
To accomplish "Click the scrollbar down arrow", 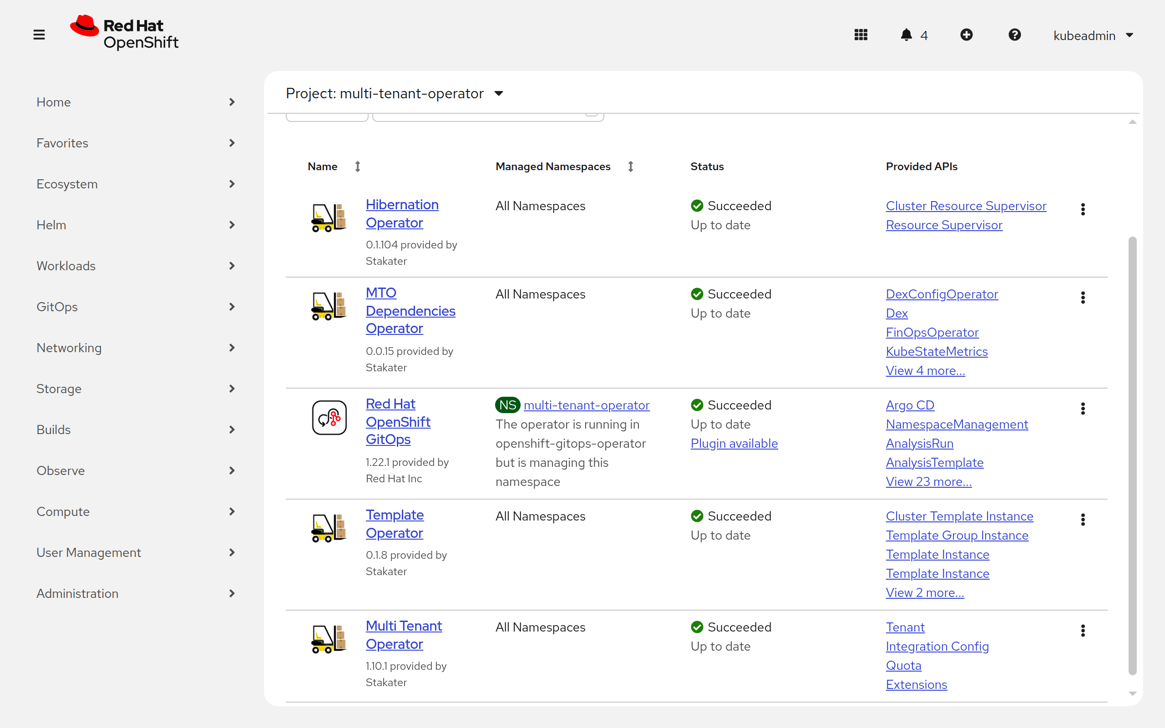I will 1132,694.
